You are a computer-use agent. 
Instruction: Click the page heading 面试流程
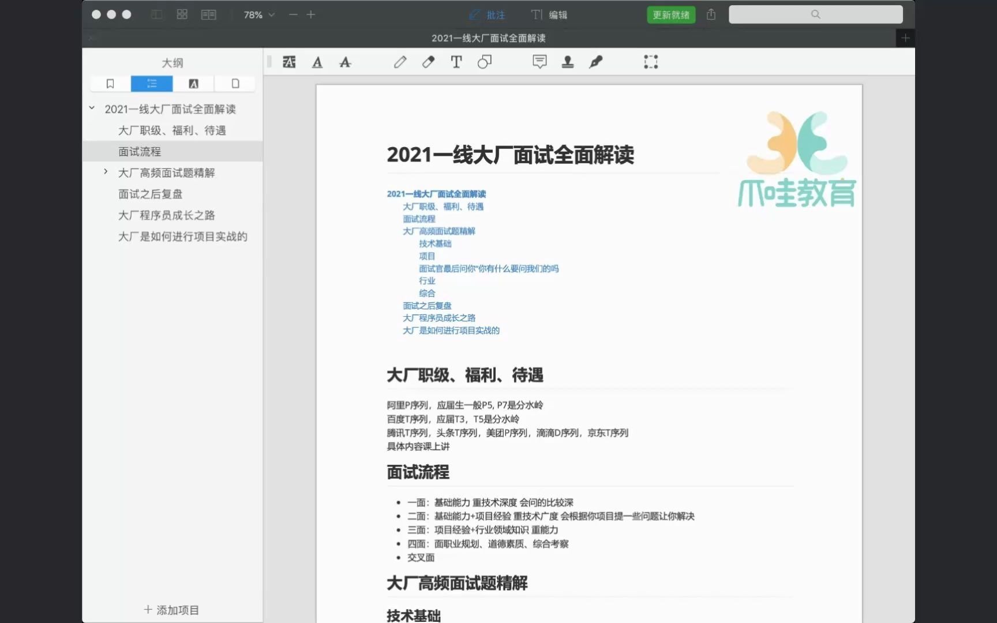418,472
